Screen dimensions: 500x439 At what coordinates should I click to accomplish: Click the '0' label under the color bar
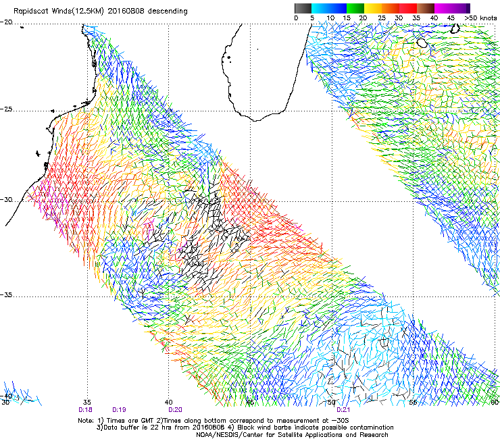click(296, 18)
